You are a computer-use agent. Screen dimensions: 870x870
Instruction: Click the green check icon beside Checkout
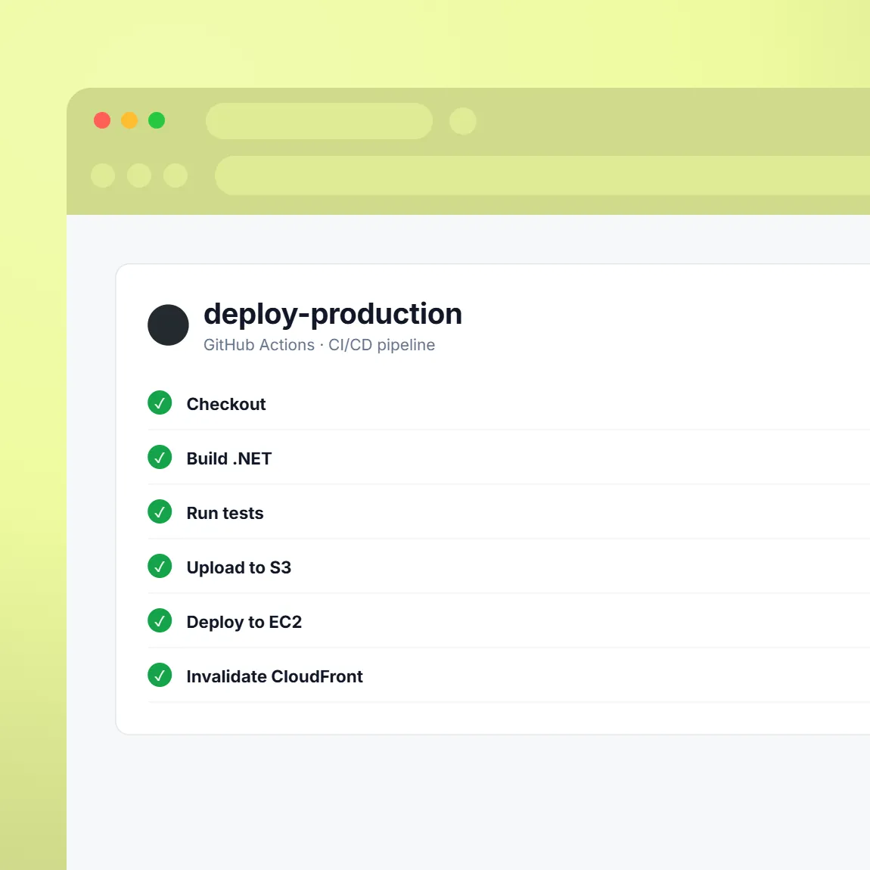point(160,402)
